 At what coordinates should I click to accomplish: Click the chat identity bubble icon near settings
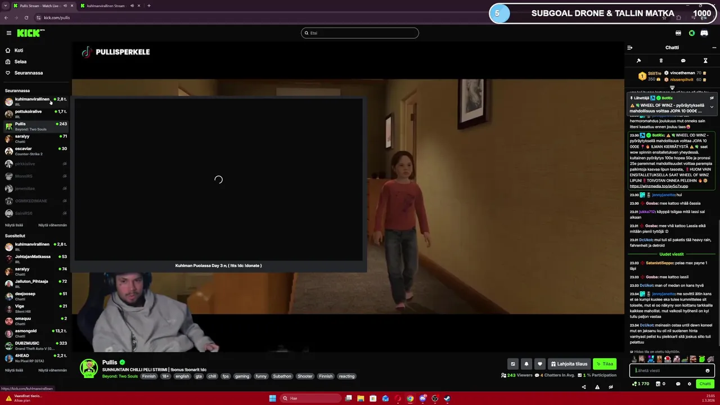tap(678, 384)
